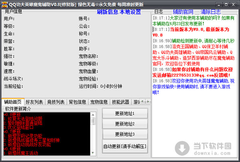
Task: Close the QQ功夫英雄魔鬼辅助 window
Action: point(234,5)
